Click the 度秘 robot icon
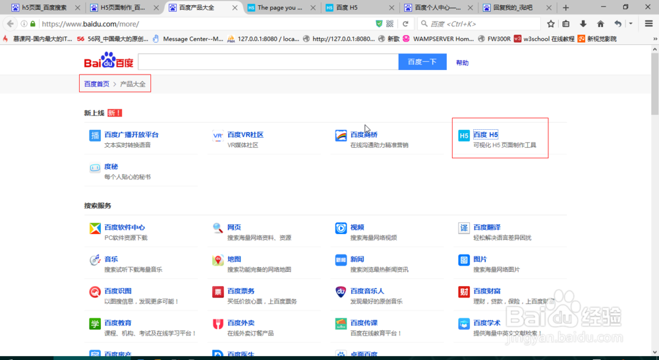The height and width of the screenshot is (360, 659). point(95,168)
